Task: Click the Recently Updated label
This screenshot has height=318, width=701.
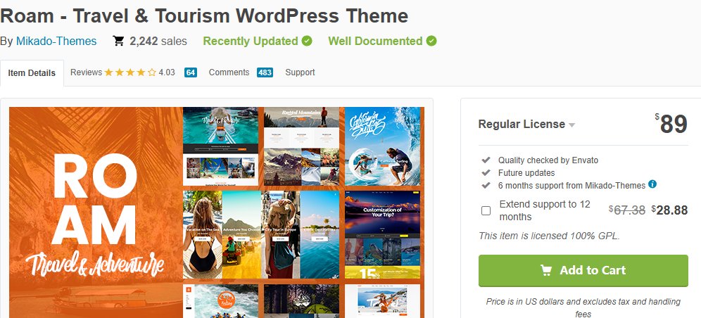Action: 251,41
